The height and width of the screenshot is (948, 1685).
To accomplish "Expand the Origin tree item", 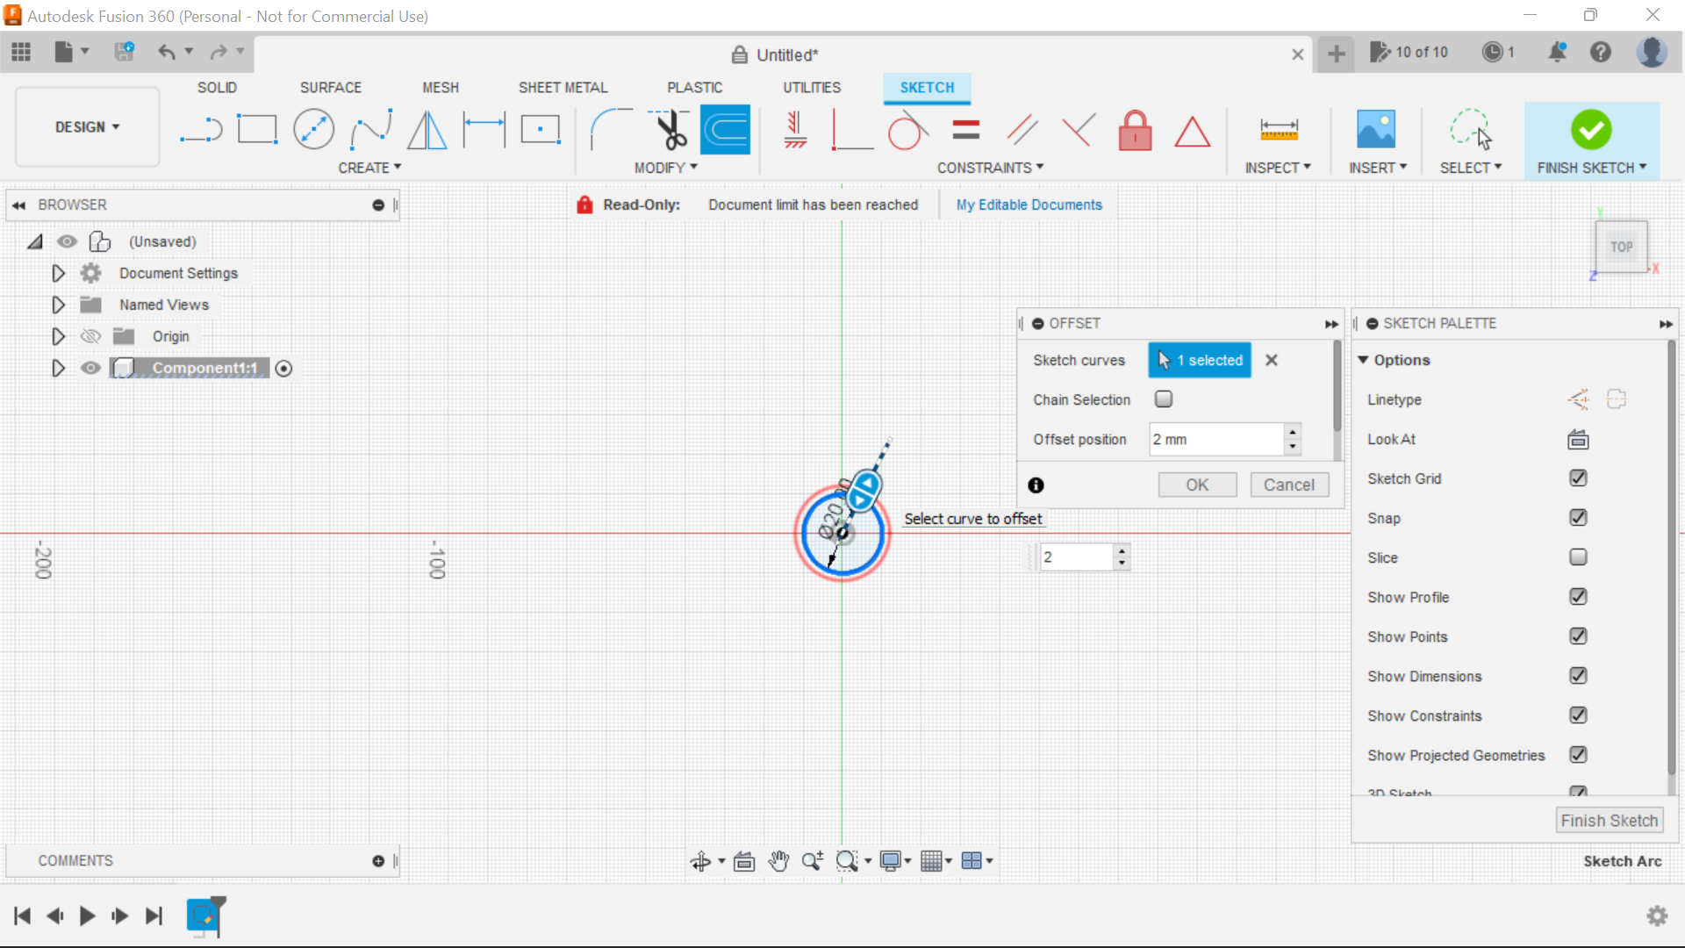I will (58, 336).
